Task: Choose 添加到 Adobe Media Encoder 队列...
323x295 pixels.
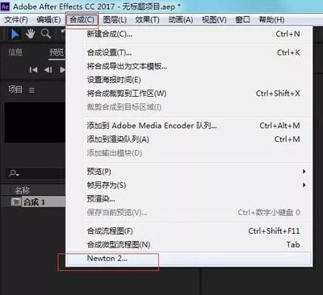Action: [x=189, y=126]
